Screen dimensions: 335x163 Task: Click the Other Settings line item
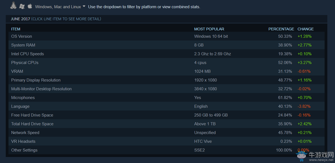(166, 150)
